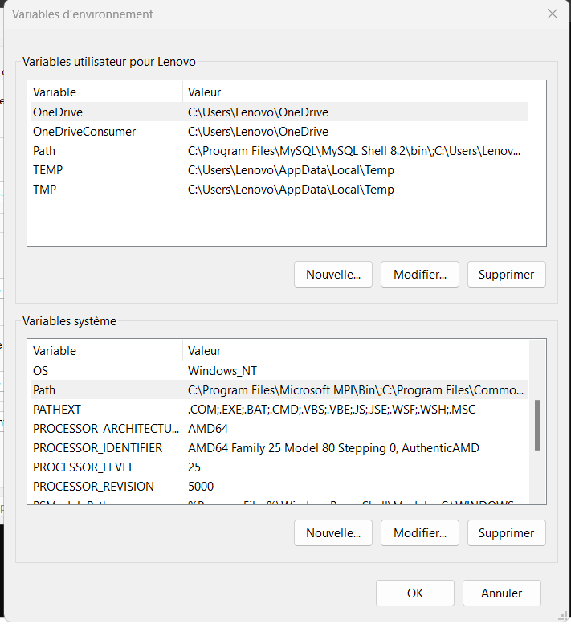
Task: Click Nouvelle under the user variables list
Action: [x=333, y=275]
